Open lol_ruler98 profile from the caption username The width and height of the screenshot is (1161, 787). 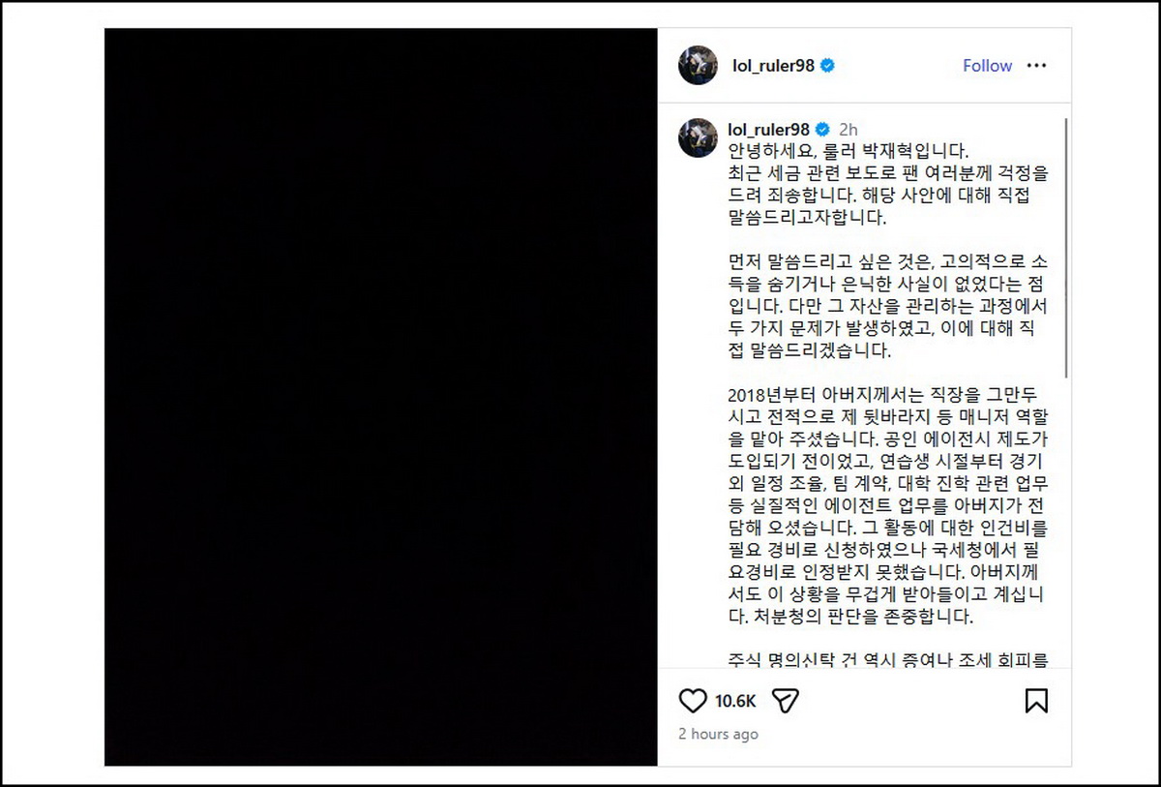point(769,129)
